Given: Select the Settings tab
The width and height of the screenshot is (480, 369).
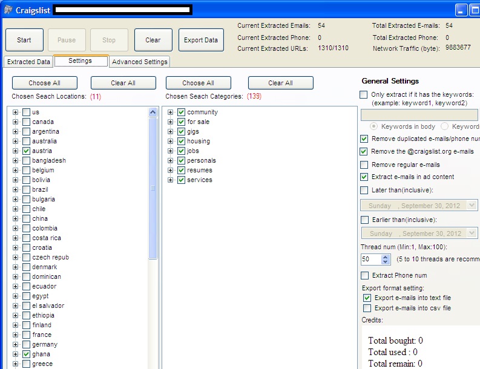Looking at the screenshot, I should pyautogui.click(x=81, y=61).
